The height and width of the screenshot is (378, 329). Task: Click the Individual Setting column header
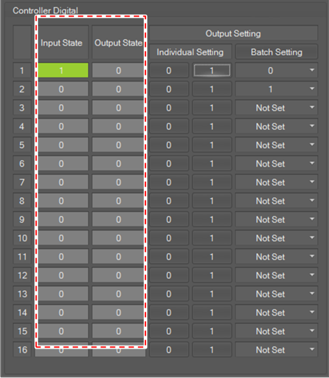191,52
